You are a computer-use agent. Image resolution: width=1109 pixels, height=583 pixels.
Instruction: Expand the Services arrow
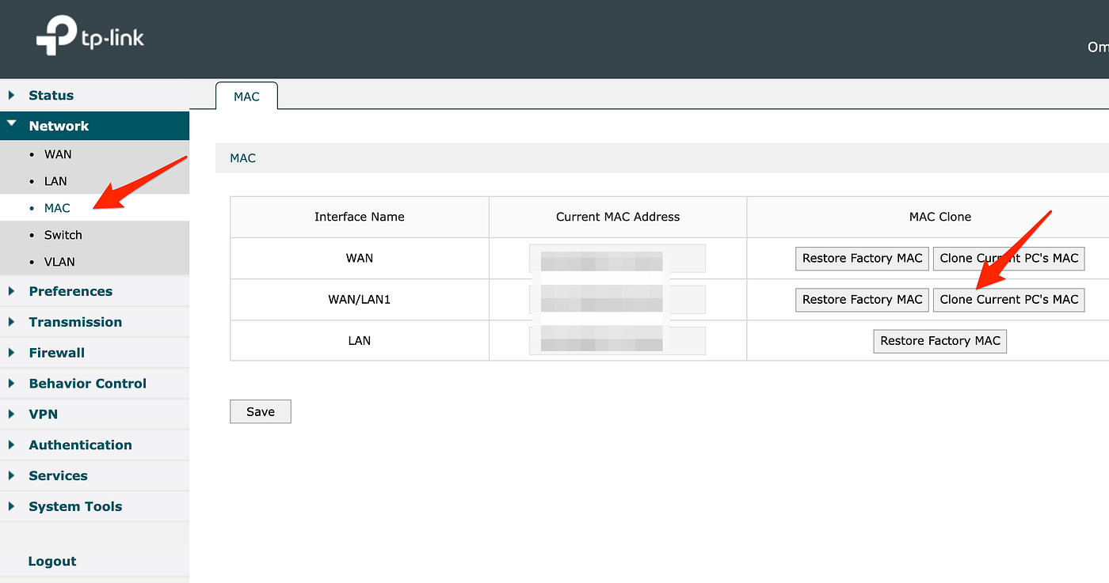pos(11,475)
